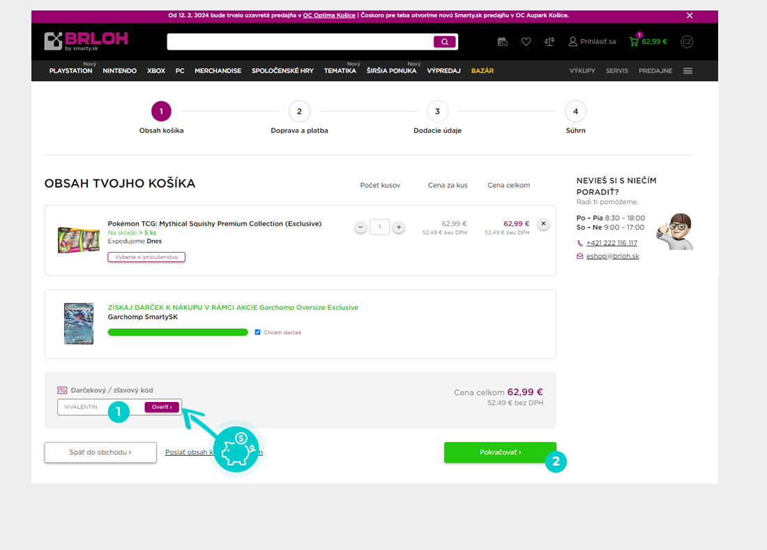Click the BRLOH logo
Image resolution: width=767 pixels, height=550 pixels.
tap(86, 41)
